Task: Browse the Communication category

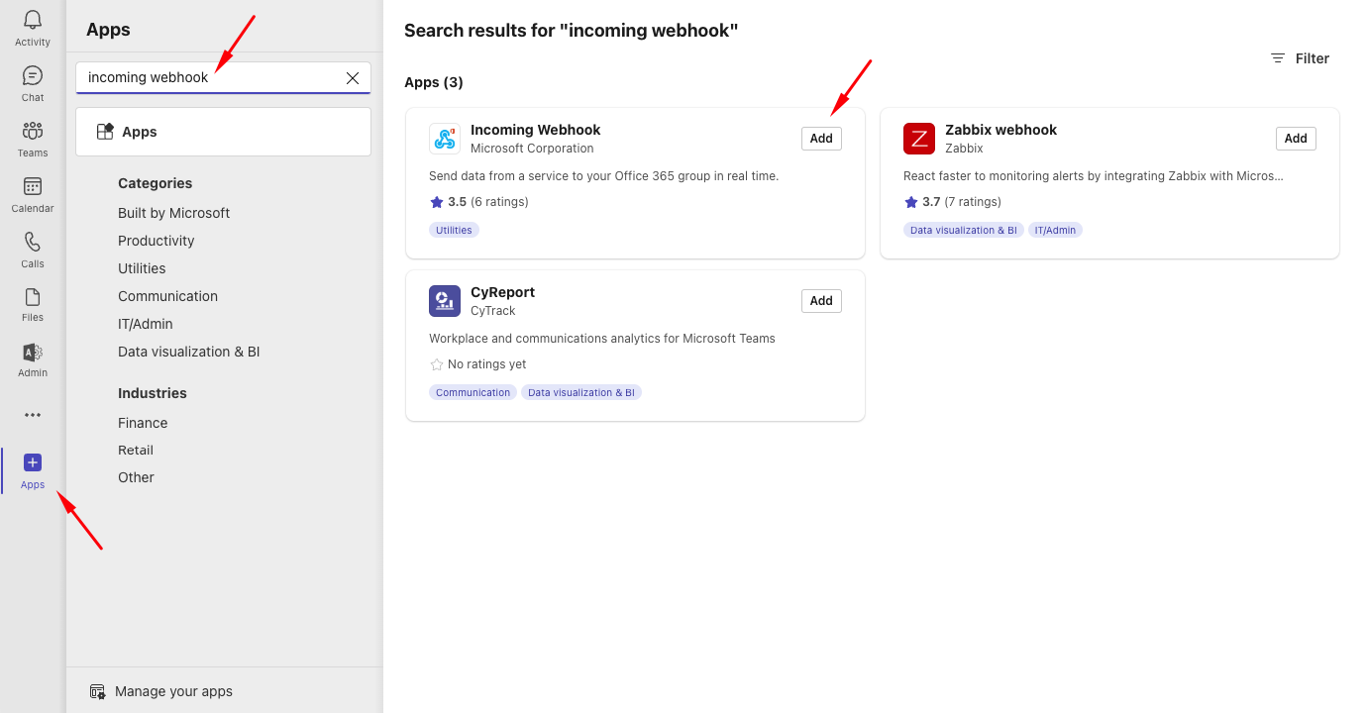Action: coord(167,296)
